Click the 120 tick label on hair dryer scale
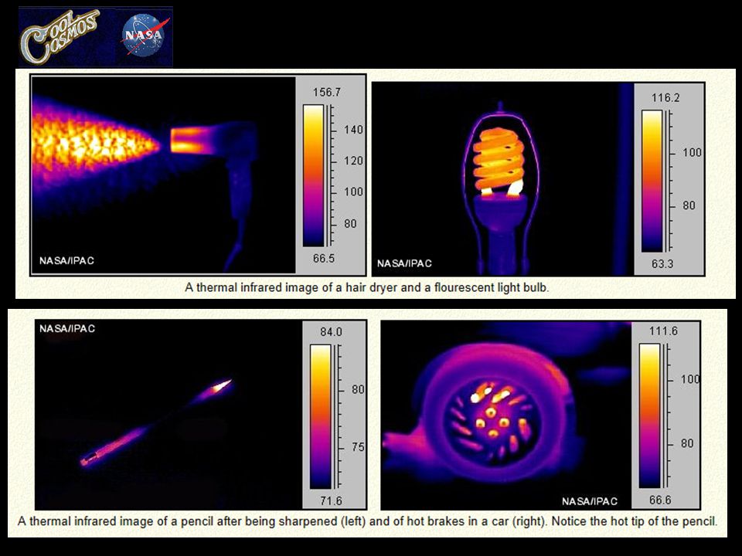This screenshot has width=742, height=556. [353, 161]
